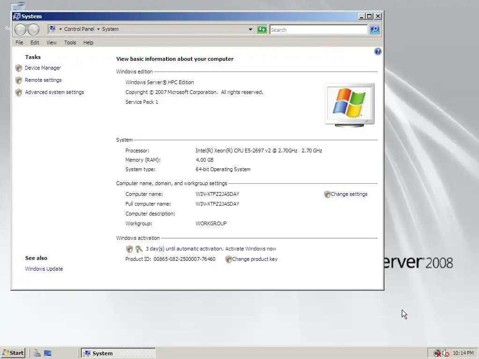Viewport: 479px width, 359px height.
Task: Click the muted volume tray icon
Action: [445, 353]
